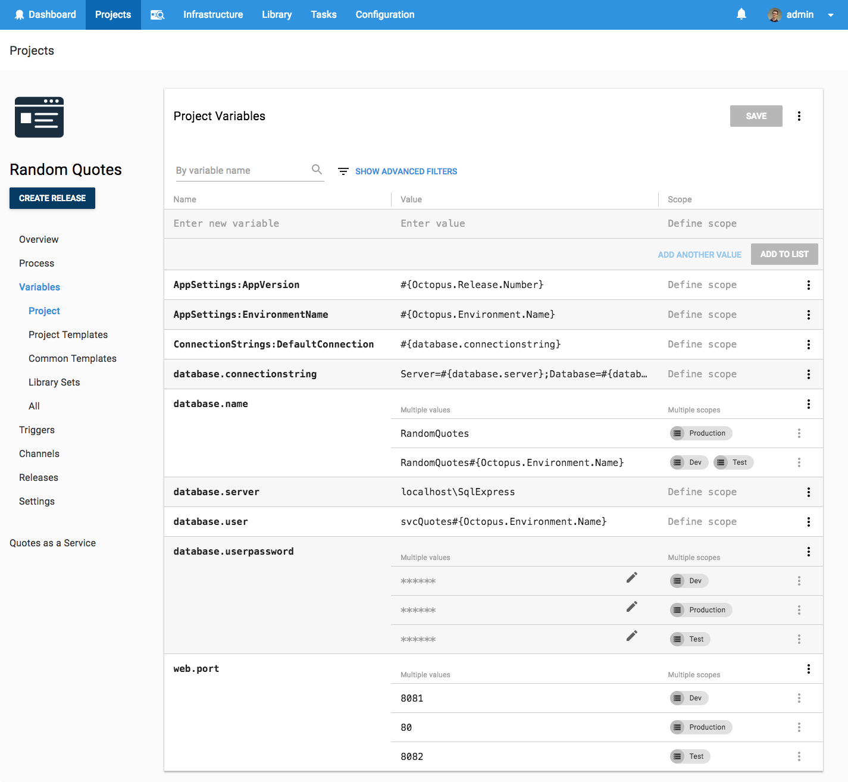848x782 pixels.
Task: Type in the Enter new variable field
Action: point(274,224)
